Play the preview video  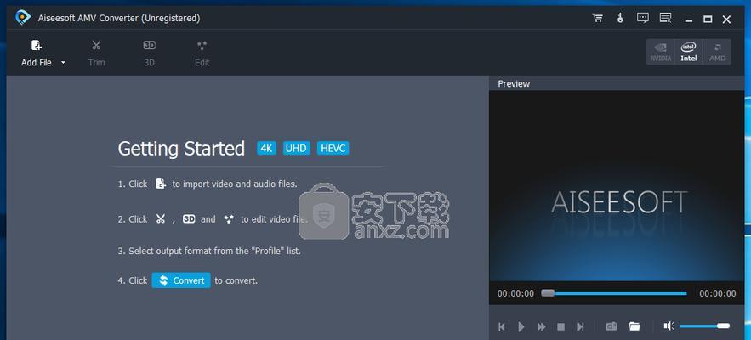[x=521, y=326]
